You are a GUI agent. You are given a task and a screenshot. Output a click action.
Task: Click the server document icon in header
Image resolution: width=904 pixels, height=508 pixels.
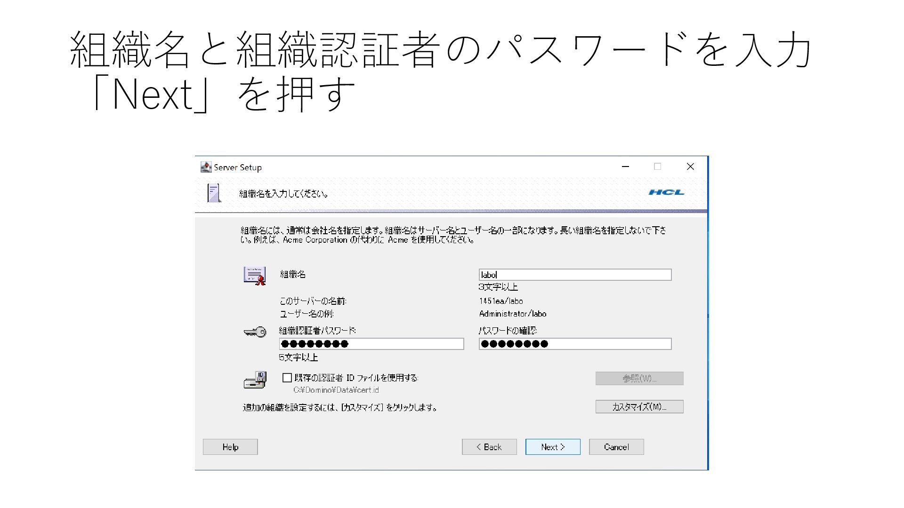tap(214, 193)
